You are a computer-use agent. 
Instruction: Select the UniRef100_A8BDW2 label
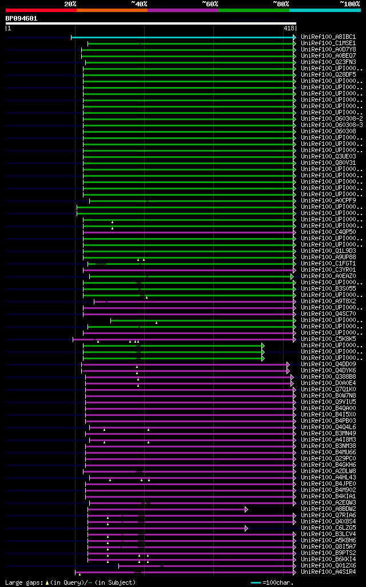click(x=328, y=509)
